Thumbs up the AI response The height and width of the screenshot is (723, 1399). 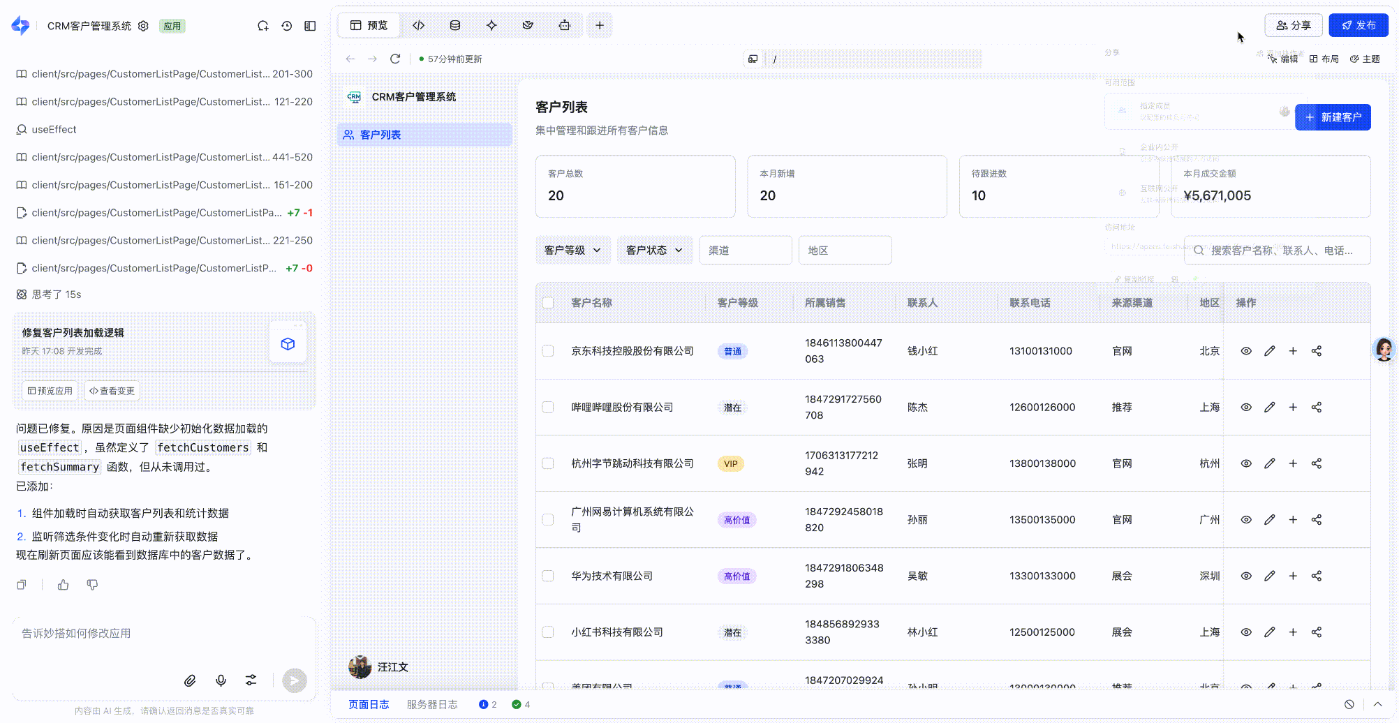64,585
